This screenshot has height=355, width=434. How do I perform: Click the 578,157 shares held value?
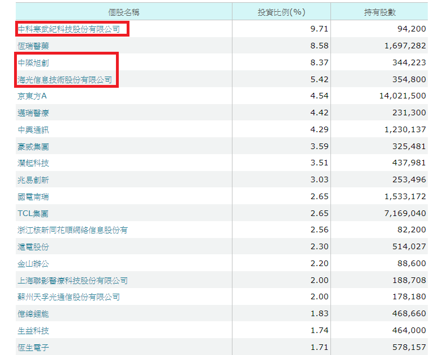(409, 347)
